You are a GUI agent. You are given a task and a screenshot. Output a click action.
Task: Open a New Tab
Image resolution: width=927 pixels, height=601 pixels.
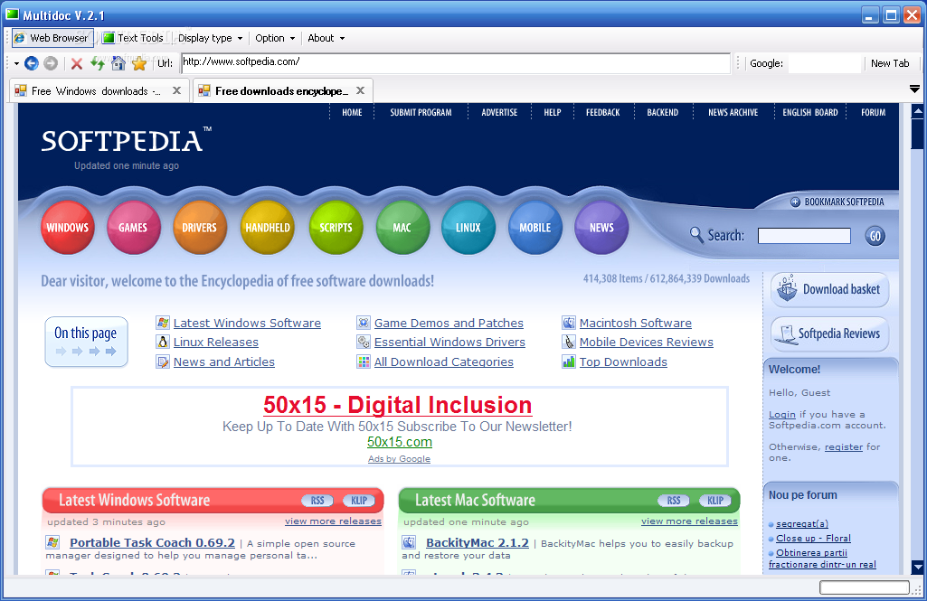point(890,63)
